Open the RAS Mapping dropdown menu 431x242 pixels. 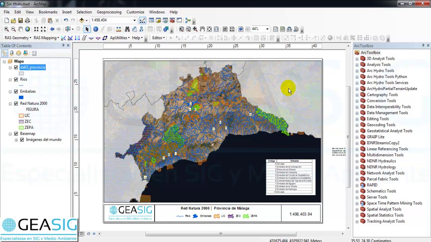point(46,38)
